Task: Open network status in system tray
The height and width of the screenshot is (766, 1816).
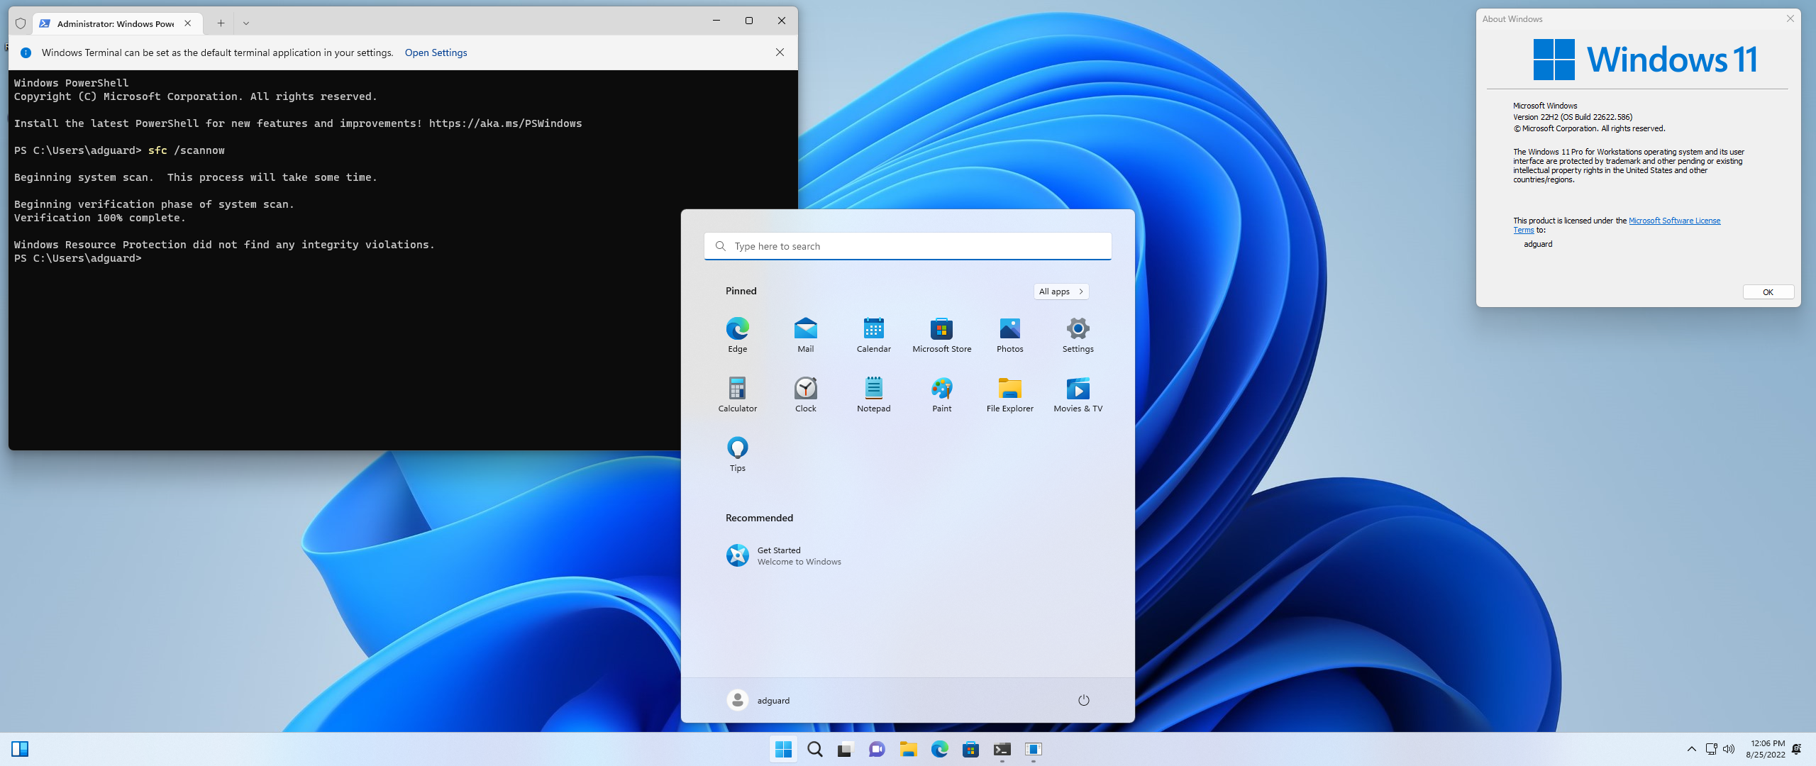Action: click(x=1711, y=749)
